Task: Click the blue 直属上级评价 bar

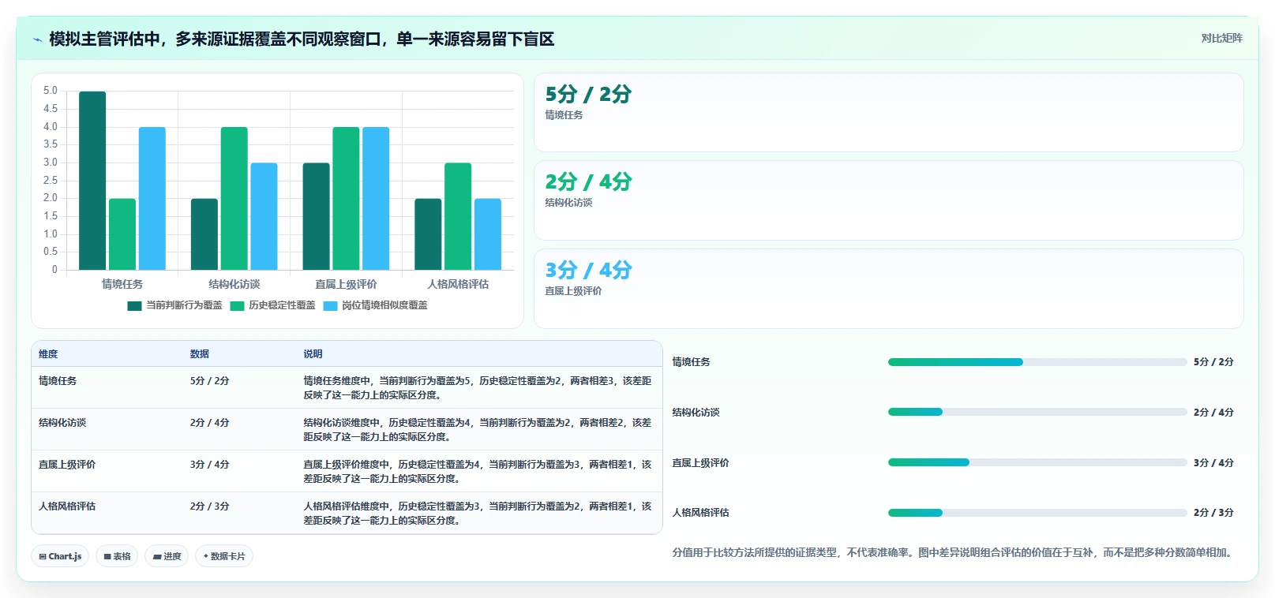Action: (376, 199)
